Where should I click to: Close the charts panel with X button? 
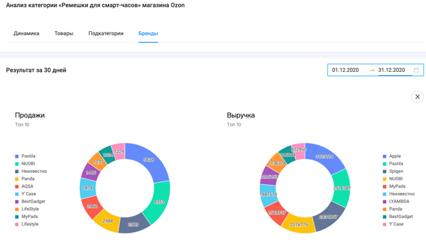point(417,97)
